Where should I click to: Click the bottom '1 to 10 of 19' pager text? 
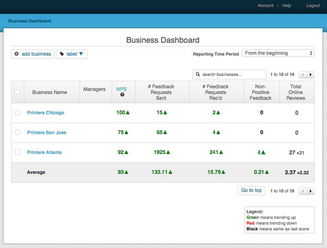tap(282, 191)
